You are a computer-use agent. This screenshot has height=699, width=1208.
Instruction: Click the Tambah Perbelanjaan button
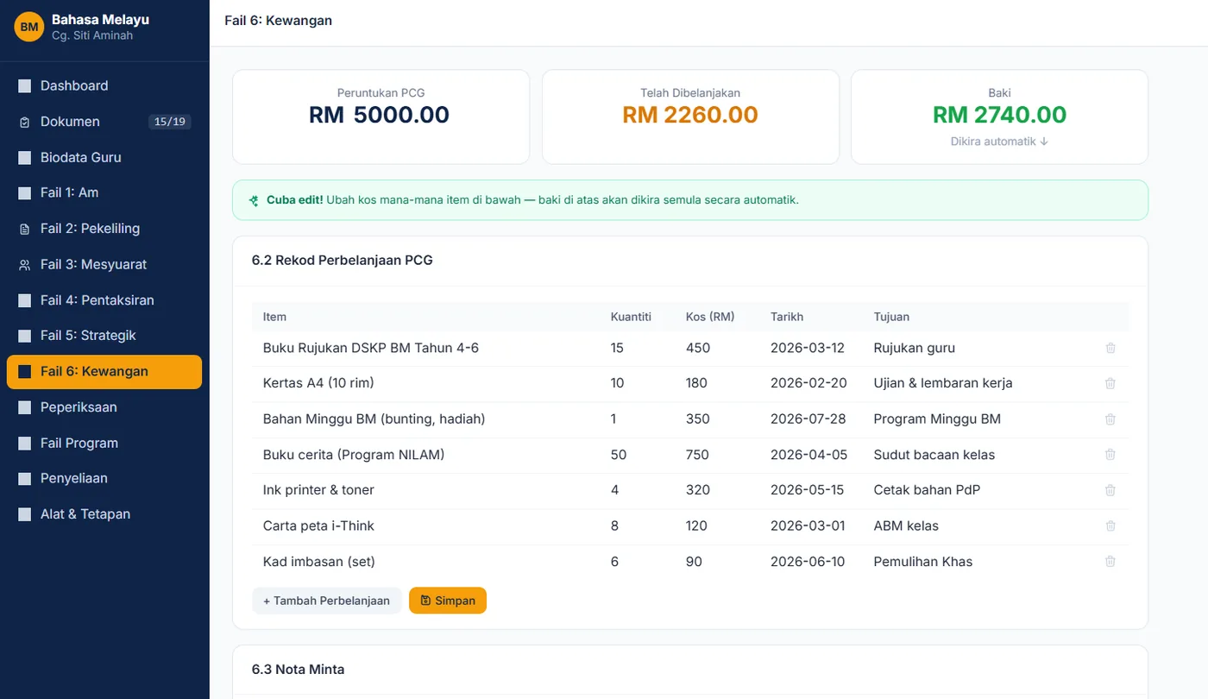click(326, 601)
